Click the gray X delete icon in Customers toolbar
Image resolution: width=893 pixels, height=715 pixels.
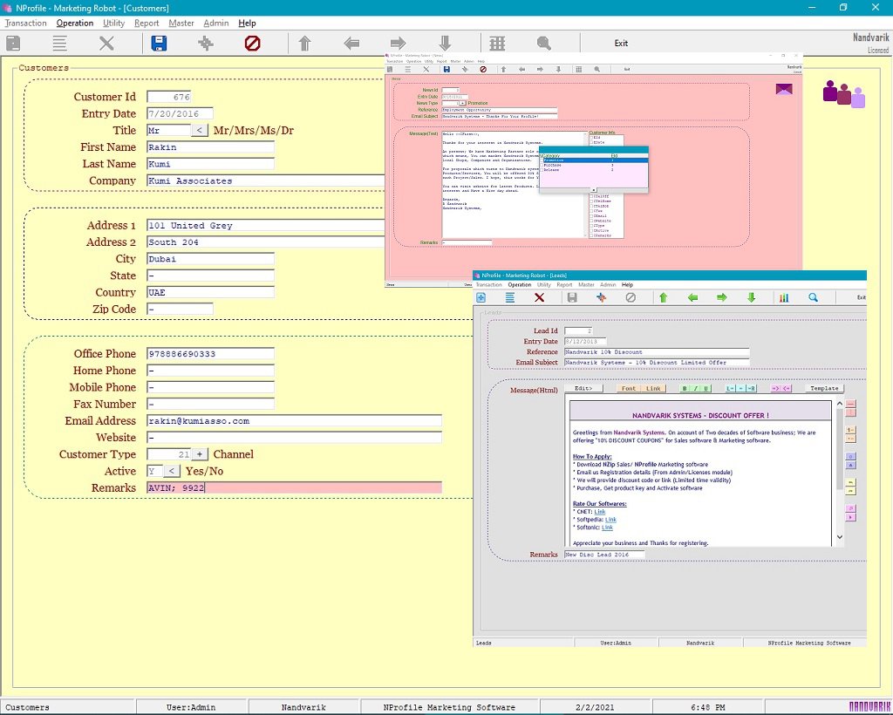[106, 44]
